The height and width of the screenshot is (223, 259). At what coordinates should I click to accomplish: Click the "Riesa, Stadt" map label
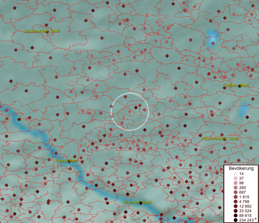pyautogui.click(x=66, y=161)
